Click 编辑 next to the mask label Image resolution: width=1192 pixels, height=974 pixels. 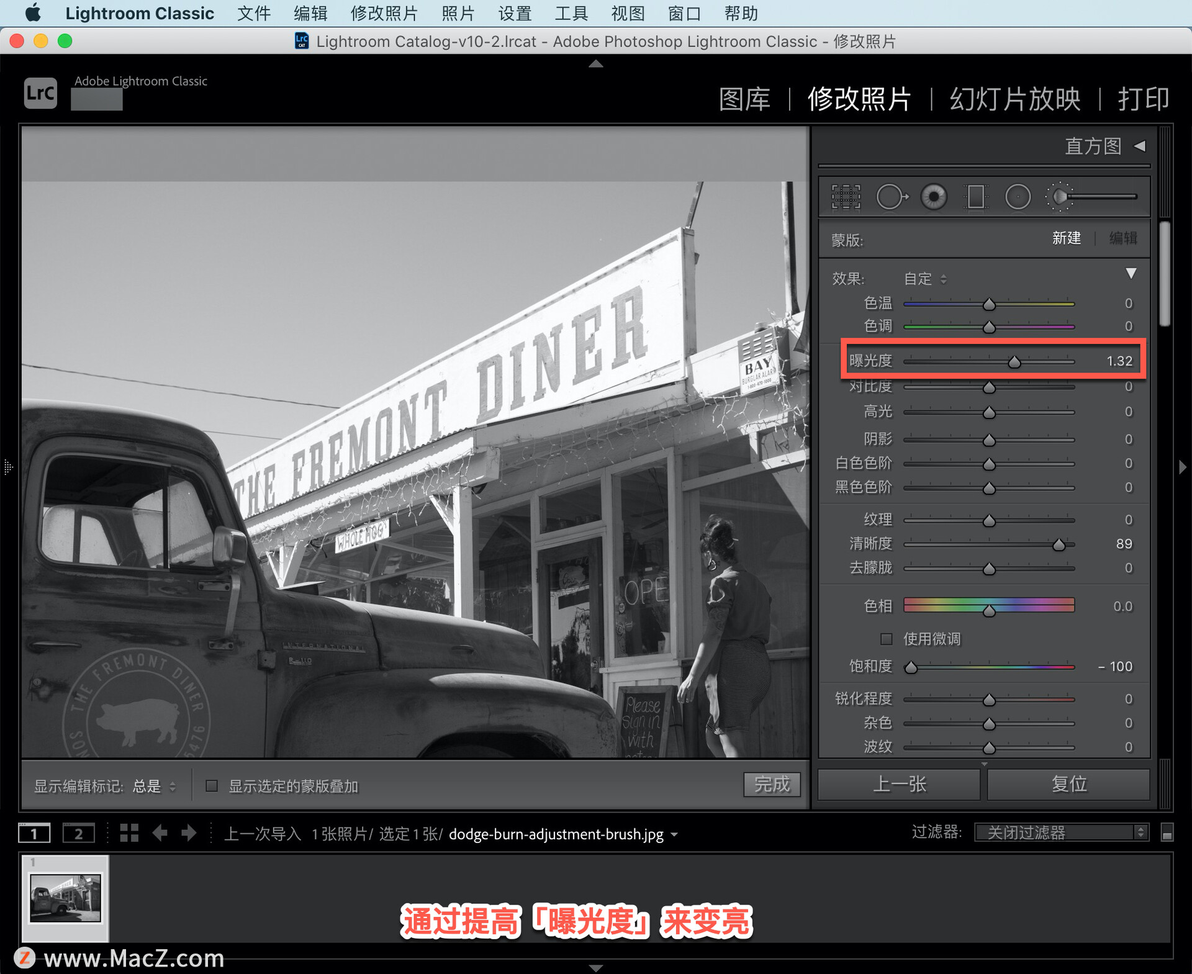[x=1123, y=238]
